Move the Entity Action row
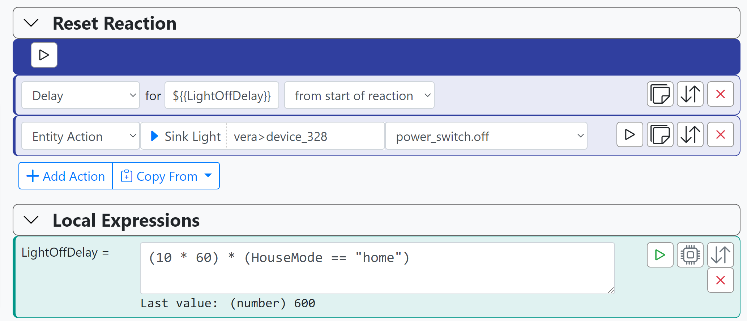Image resolution: width=747 pixels, height=321 pixels. pos(690,135)
